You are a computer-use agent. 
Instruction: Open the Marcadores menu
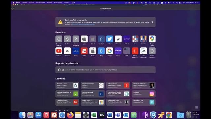58,3
